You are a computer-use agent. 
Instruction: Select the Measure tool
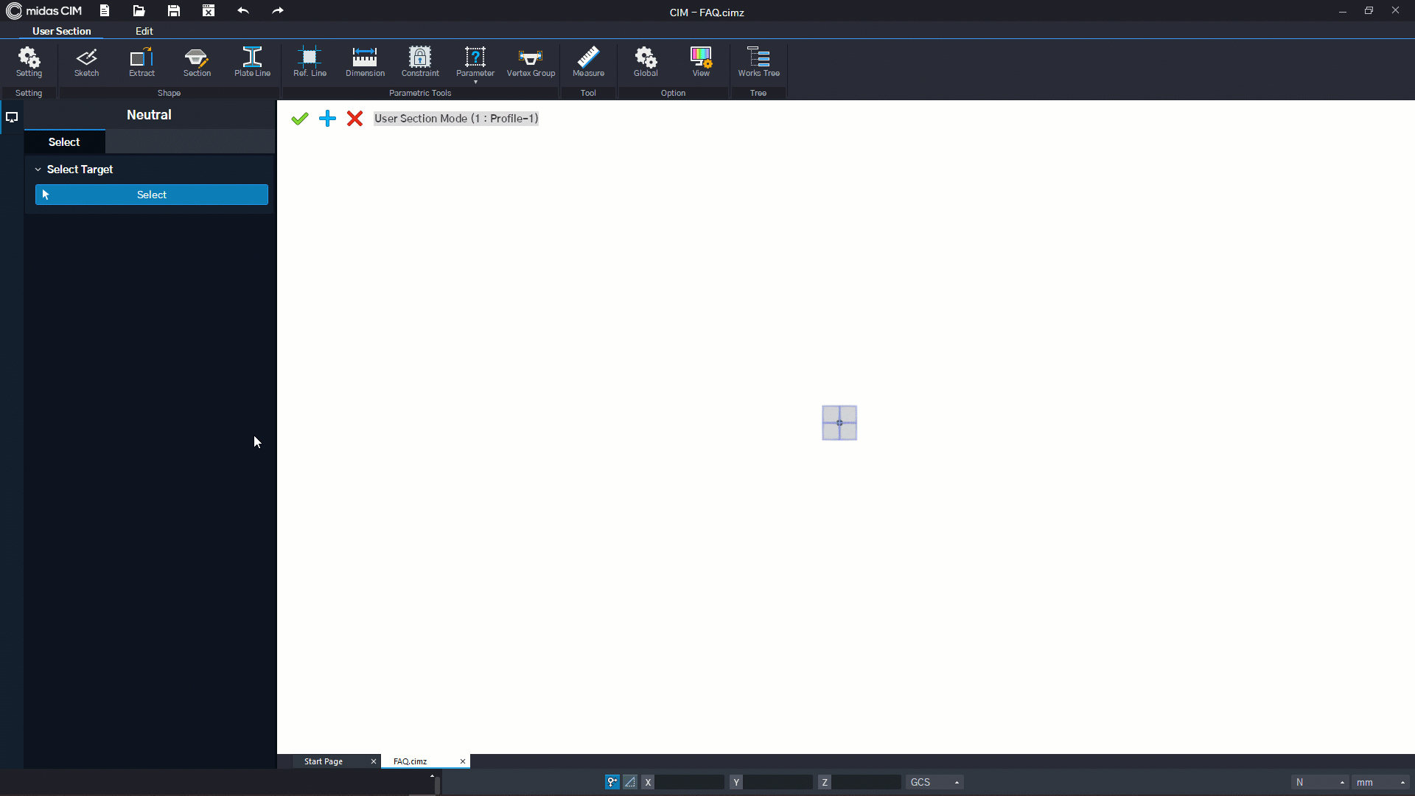coord(588,62)
